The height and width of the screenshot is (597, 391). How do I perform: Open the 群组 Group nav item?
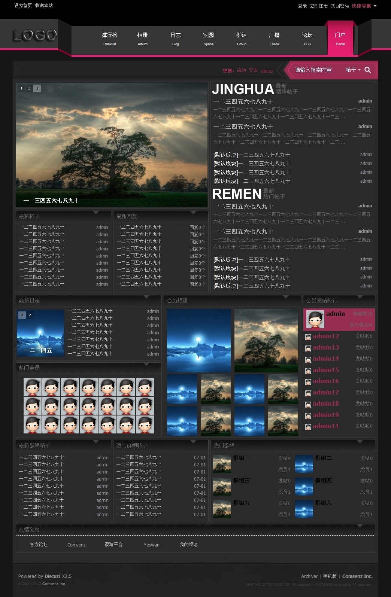pyautogui.click(x=242, y=39)
